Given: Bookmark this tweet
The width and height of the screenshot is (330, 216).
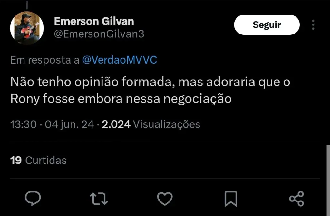Looking at the screenshot, I should coord(231,198).
